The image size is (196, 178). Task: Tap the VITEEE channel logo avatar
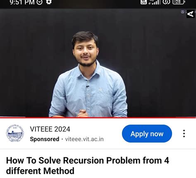(x=15, y=133)
